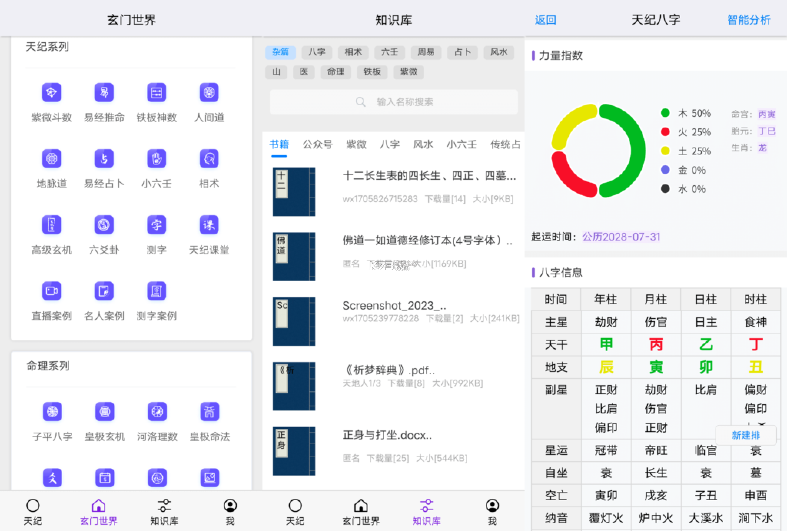This screenshot has height=531, width=787.
Task: Select the 相术 category chip
Action: (354, 52)
